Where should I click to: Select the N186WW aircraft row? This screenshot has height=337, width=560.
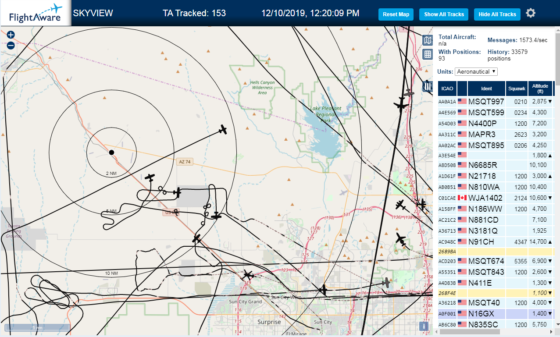pyautogui.click(x=496, y=209)
